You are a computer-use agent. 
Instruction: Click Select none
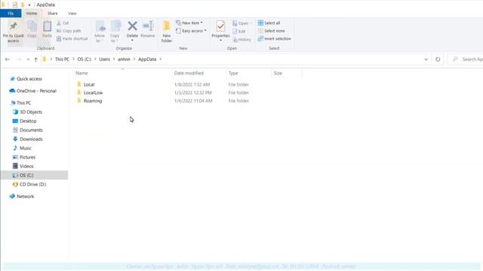click(x=271, y=31)
